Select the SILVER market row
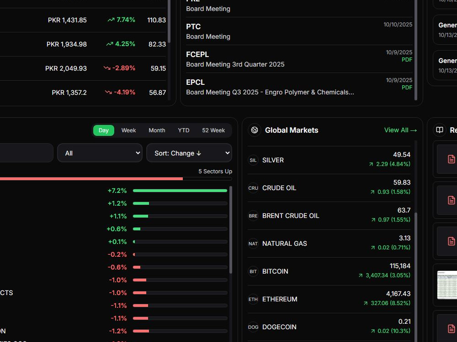 329,160
